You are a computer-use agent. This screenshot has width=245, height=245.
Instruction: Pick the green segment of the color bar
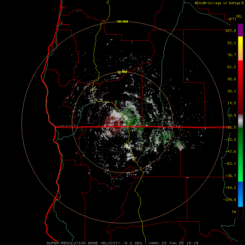click(x=240, y=155)
